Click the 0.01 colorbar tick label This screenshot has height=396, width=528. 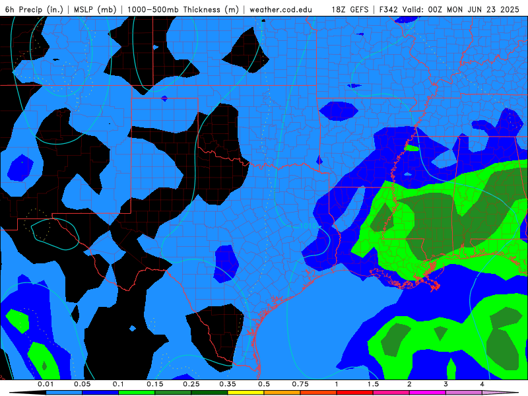pos(46,384)
